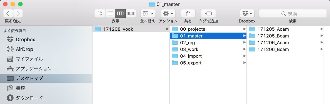Click the Share toolbar button

tap(188, 13)
